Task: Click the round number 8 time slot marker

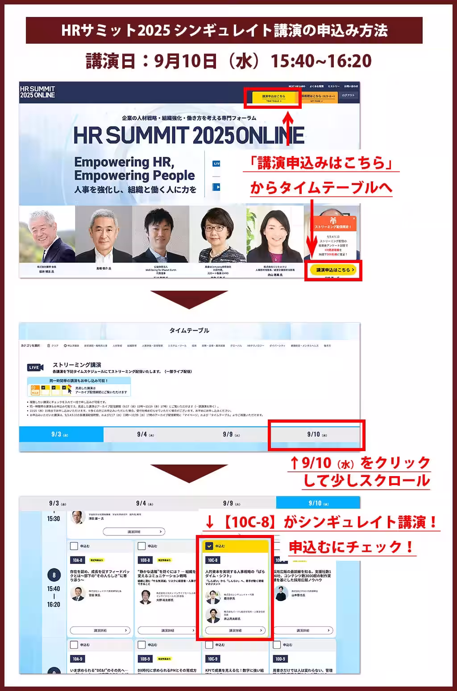Action: (x=54, y=575)
